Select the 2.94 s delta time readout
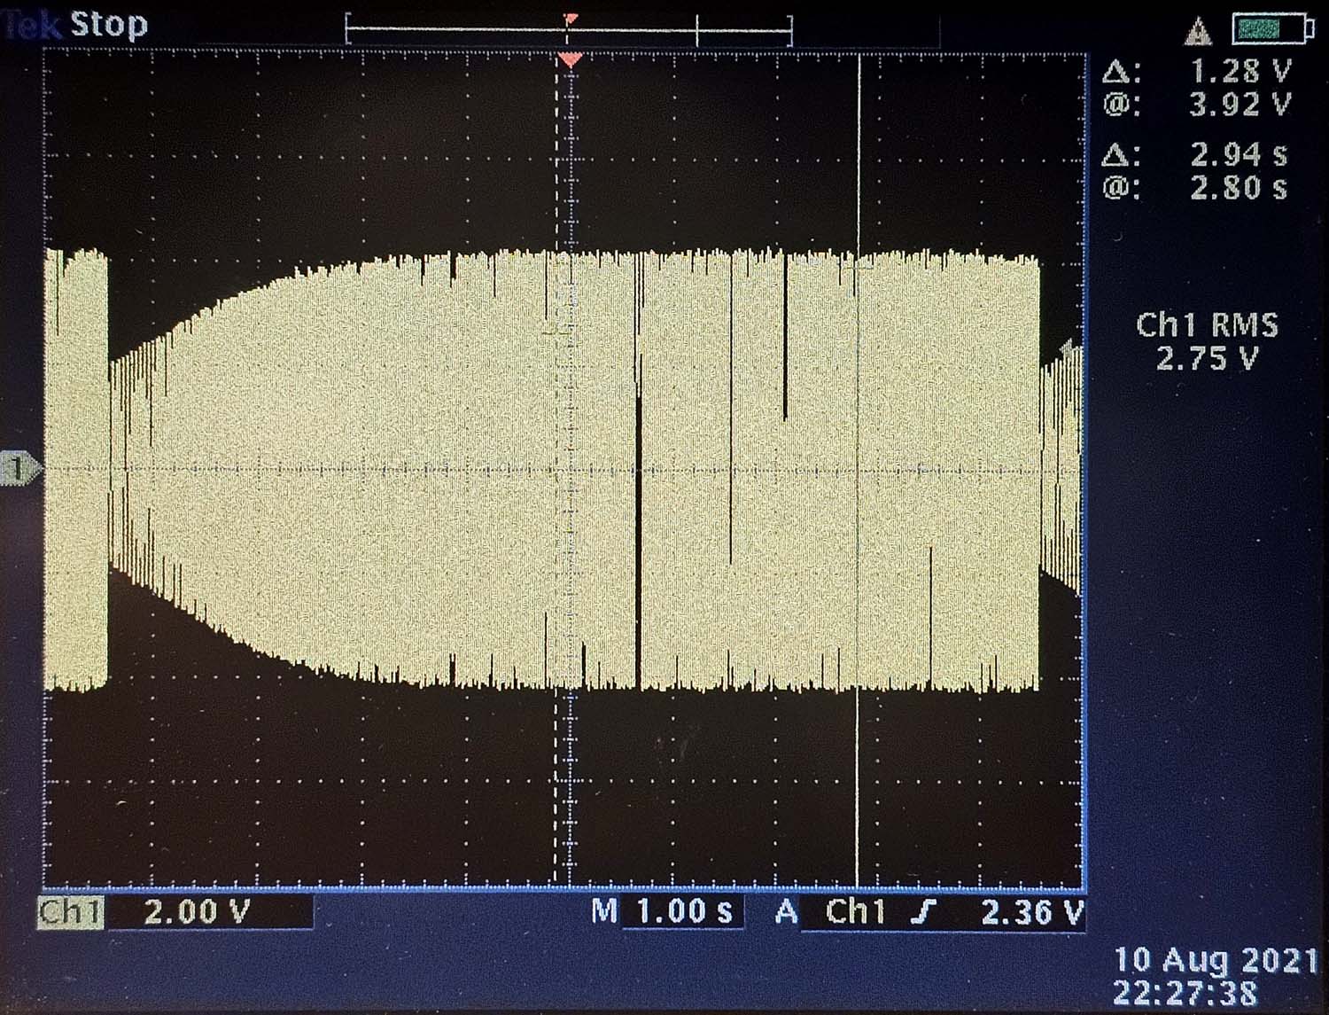The image size is (1329, 1015). pyautogui.click(x=1237, y=155)
